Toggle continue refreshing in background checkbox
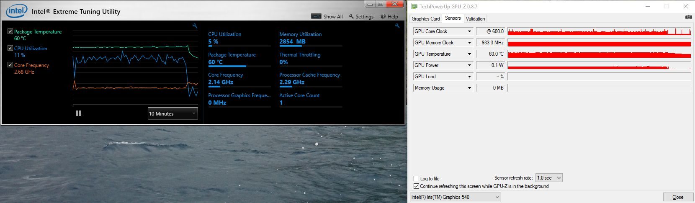 (x=416, y=186)
